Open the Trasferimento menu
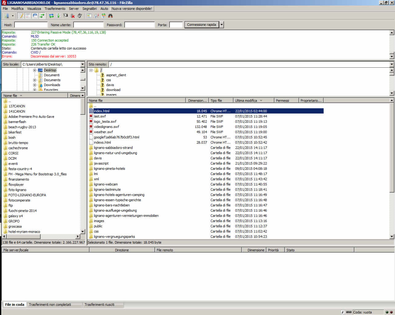395x315 pixels. 55,9
